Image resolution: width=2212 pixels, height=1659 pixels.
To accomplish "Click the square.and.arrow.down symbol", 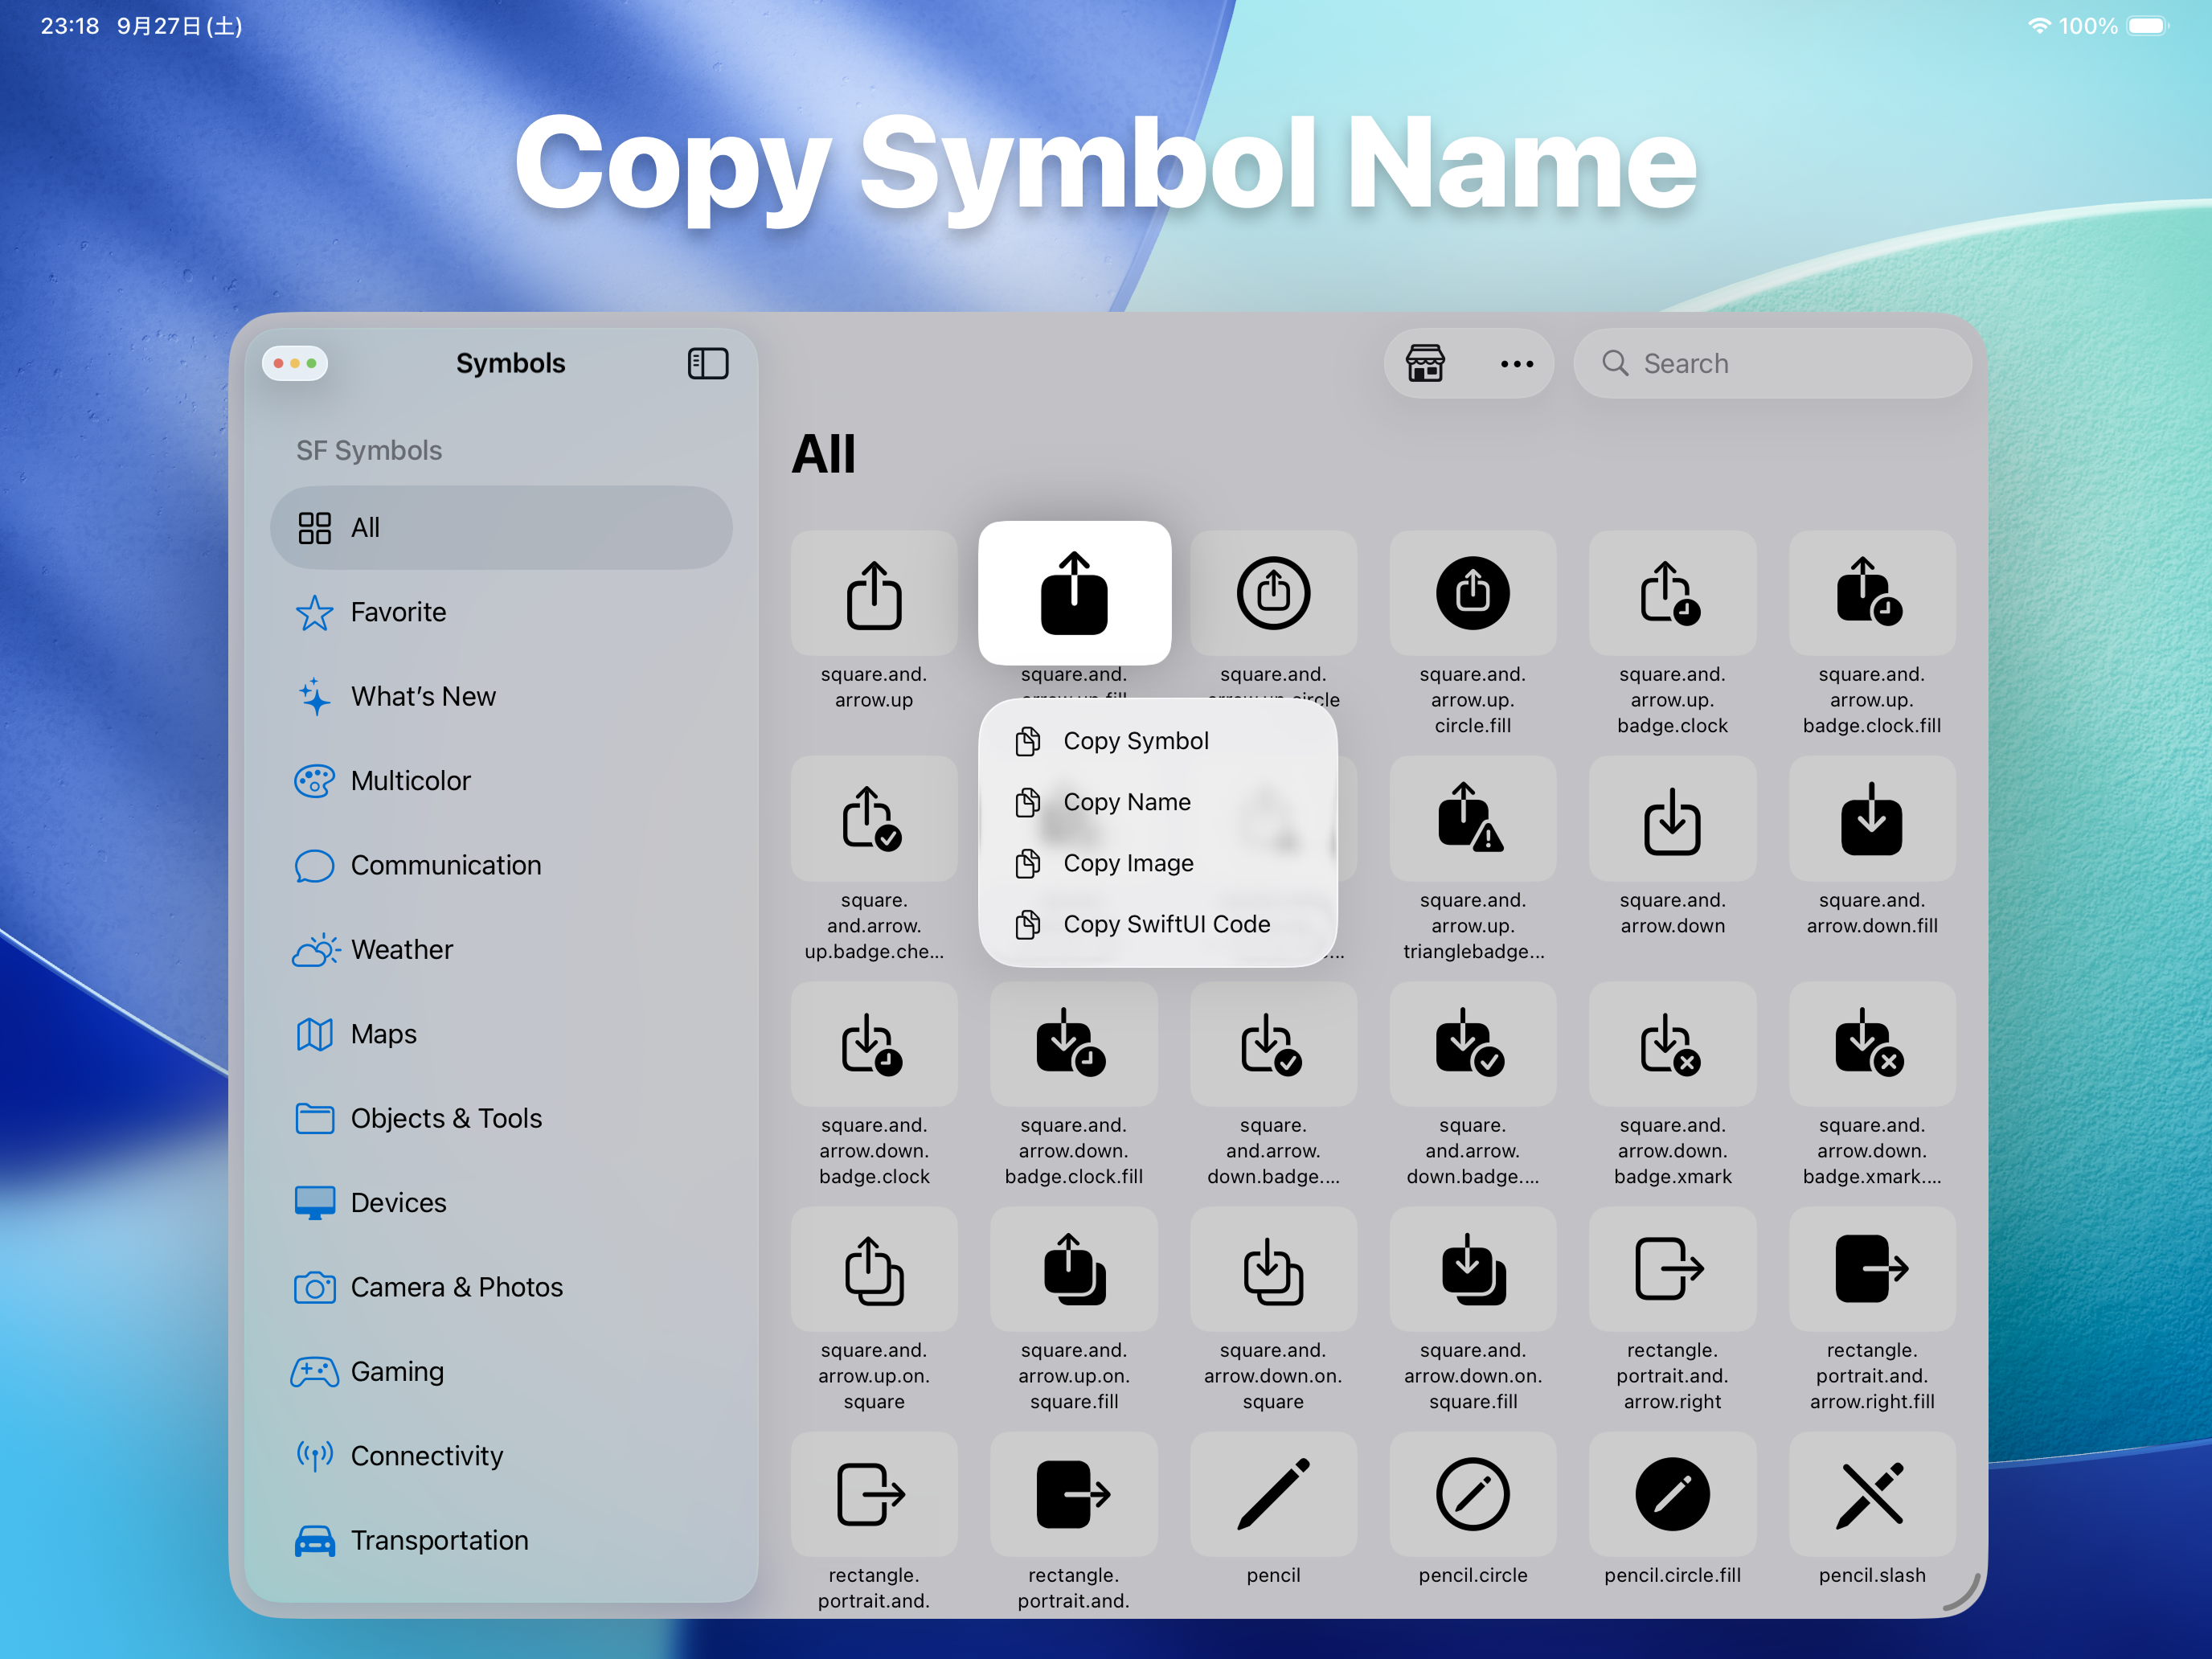I will (x=1672, y=820).
